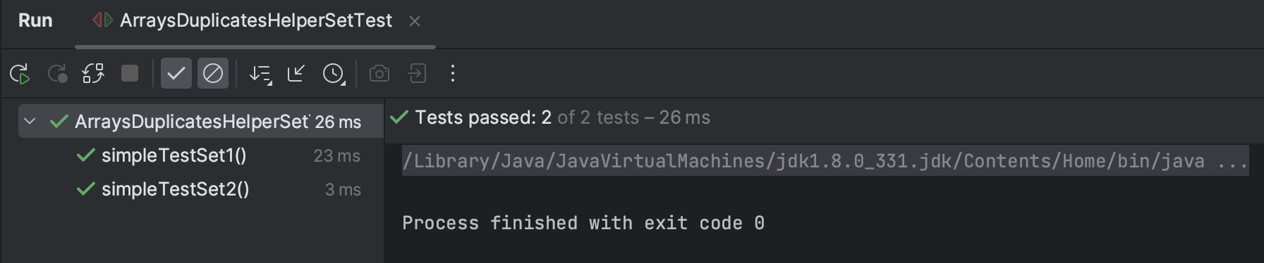Close the ArraysDuplicatesHelperSetTest tab
1264x263 pixels.
point(415,22)
